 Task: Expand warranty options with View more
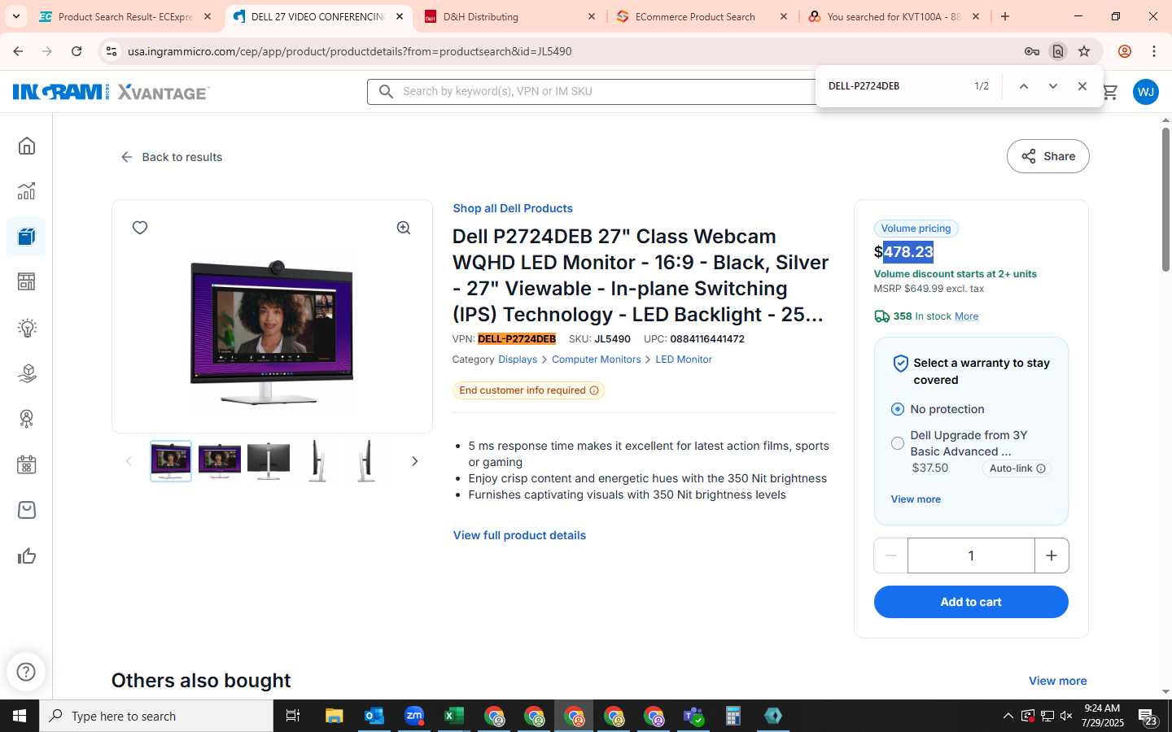coord(916,499)
